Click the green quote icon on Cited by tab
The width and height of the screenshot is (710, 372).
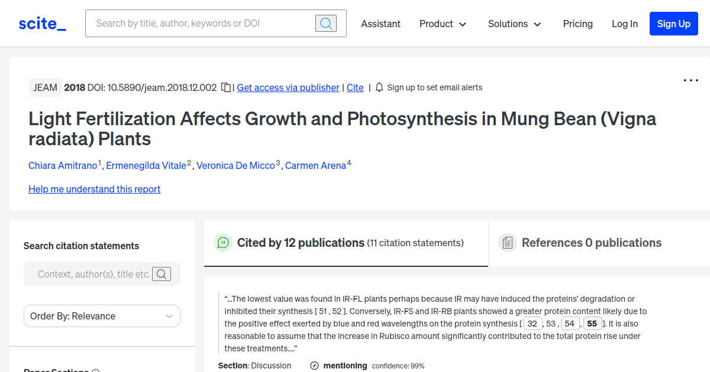coord(223,243)
